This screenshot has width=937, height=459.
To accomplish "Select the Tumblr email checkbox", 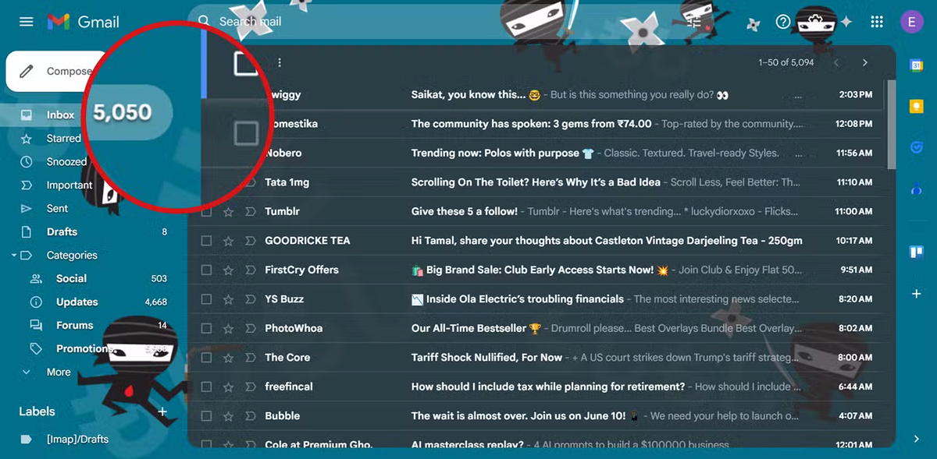I will click(x=206, y=212).
